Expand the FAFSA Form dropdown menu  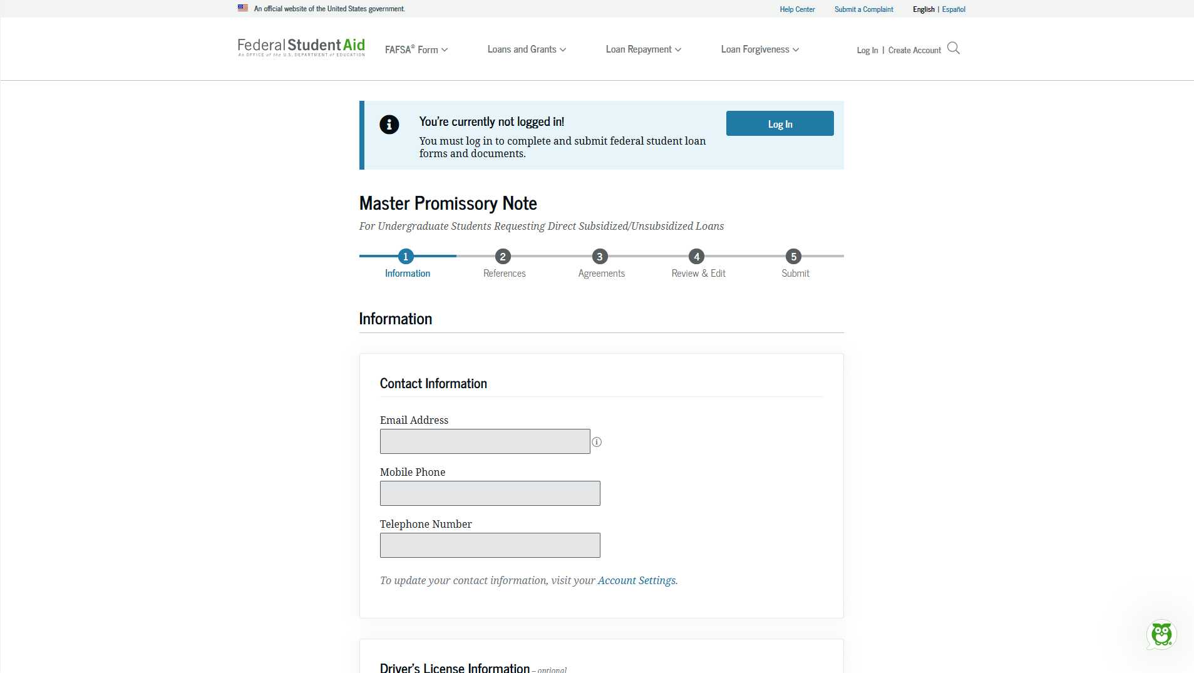click(x=416, y=49)
